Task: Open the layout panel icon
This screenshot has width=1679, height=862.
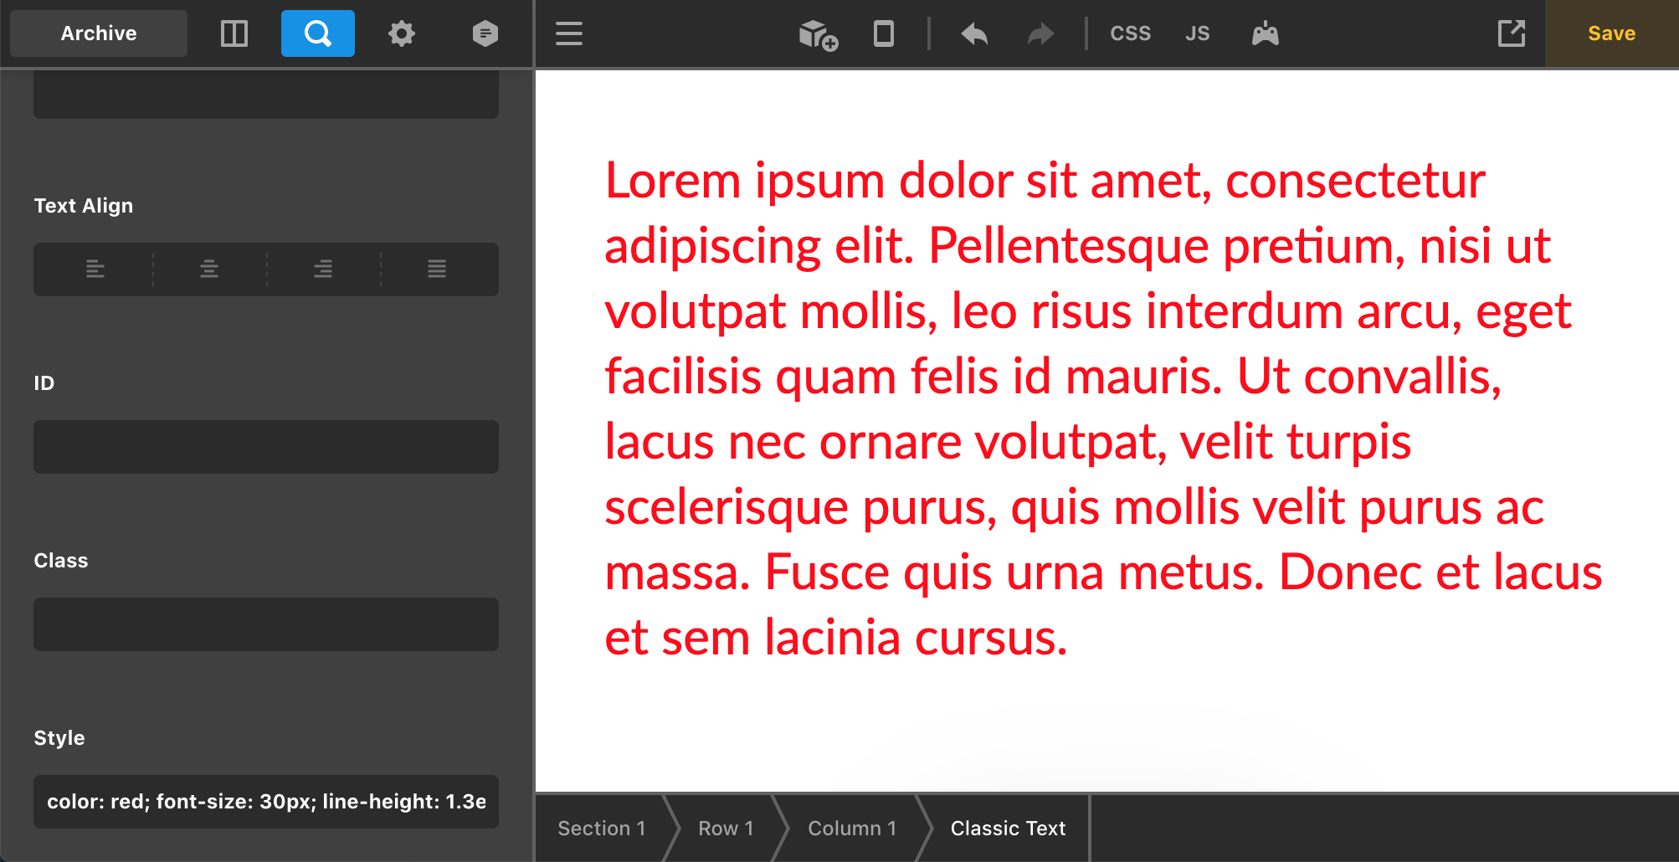Action: [x=234, y=33]
